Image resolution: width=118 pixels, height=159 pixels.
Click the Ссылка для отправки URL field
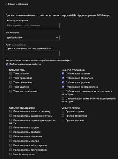click(x=33, y=25)
